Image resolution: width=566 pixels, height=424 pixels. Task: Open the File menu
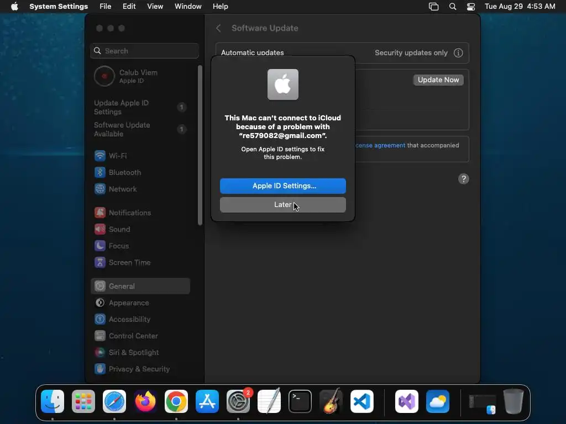click(x=106, y=7)
